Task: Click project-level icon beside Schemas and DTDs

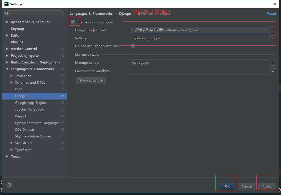Action: pyautogui.click(x=63, y=83)
